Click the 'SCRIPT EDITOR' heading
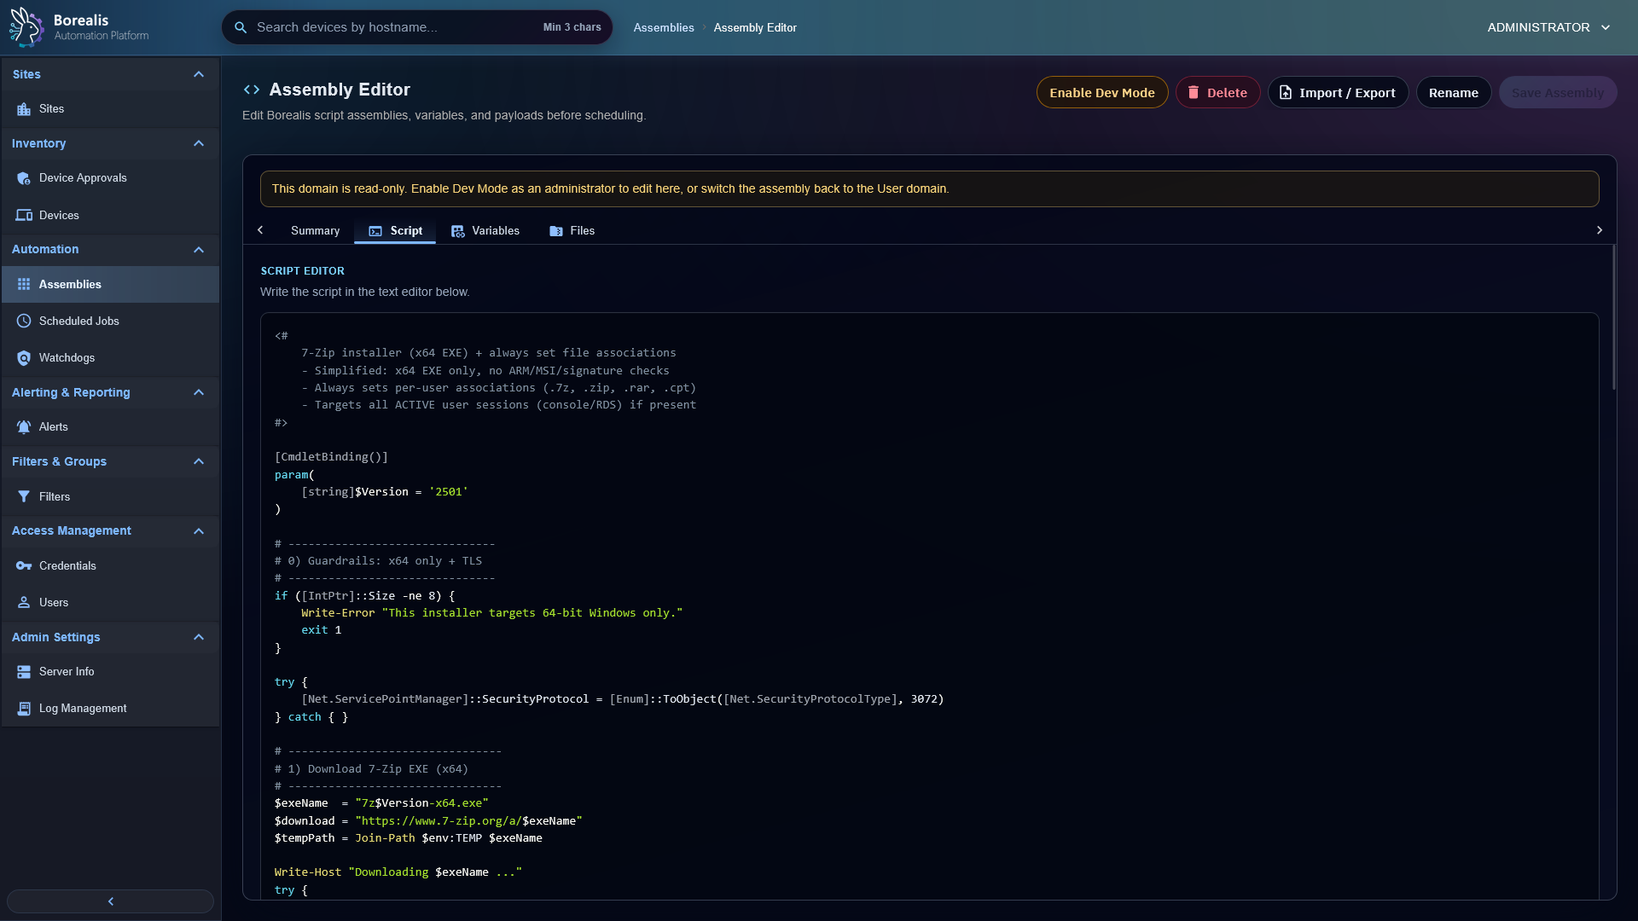1638x921 pixels. [303, 271]
